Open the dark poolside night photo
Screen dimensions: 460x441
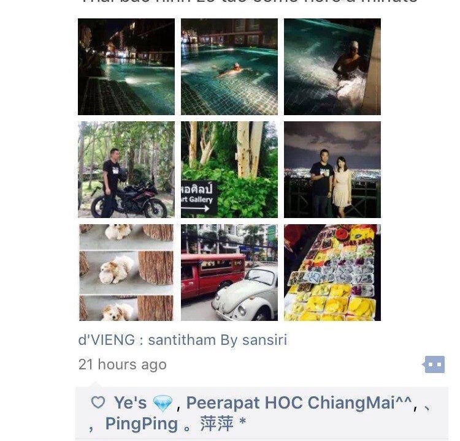126,67
